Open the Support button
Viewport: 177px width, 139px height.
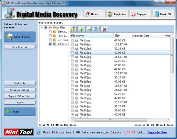pos(140,14)
